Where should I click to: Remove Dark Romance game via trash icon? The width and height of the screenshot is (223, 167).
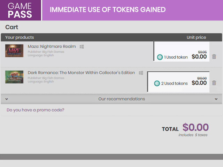click(x=214, y=83)
